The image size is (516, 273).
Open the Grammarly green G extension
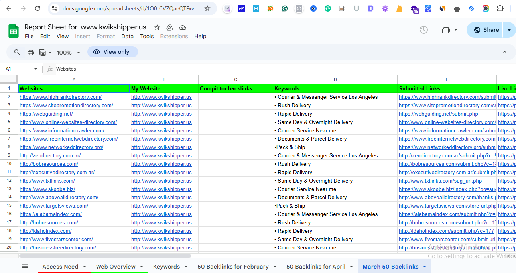pos(285,8)
